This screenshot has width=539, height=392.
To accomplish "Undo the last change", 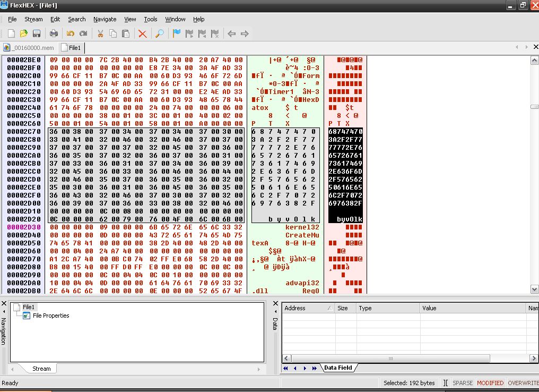I will point(71,33).
